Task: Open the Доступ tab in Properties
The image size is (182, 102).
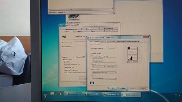Action: click(80, 31)
